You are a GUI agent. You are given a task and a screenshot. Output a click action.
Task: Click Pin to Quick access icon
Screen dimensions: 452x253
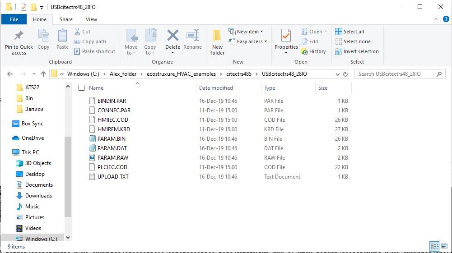coord(19,36)
